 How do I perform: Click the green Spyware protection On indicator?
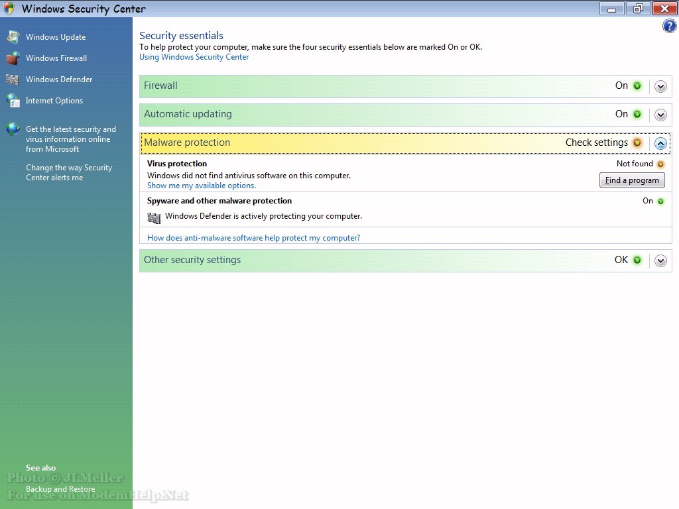coord(660,201)
